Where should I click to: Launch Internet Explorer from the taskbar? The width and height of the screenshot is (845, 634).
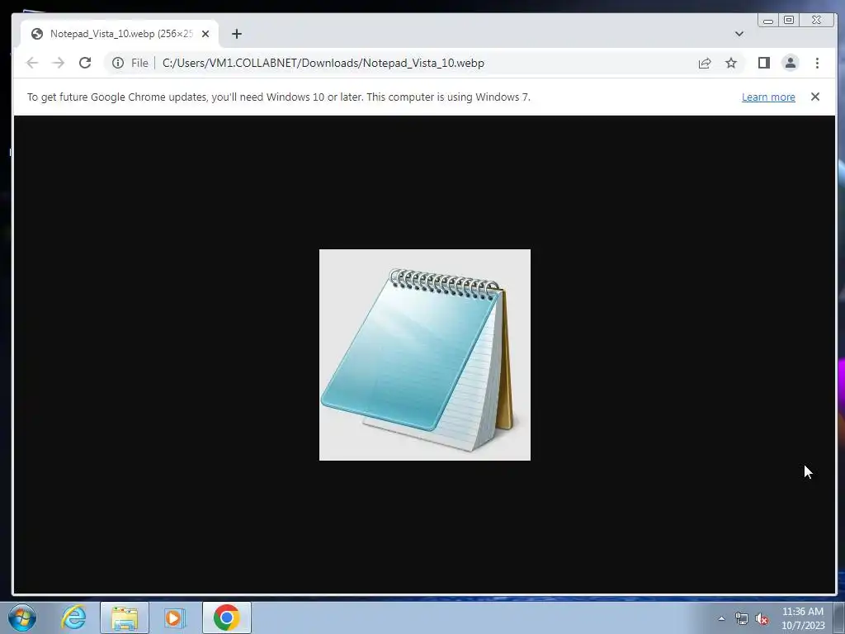(x=73, y=617)
